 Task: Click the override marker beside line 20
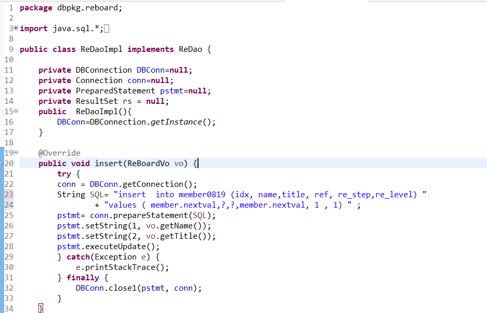coord(2,163)
